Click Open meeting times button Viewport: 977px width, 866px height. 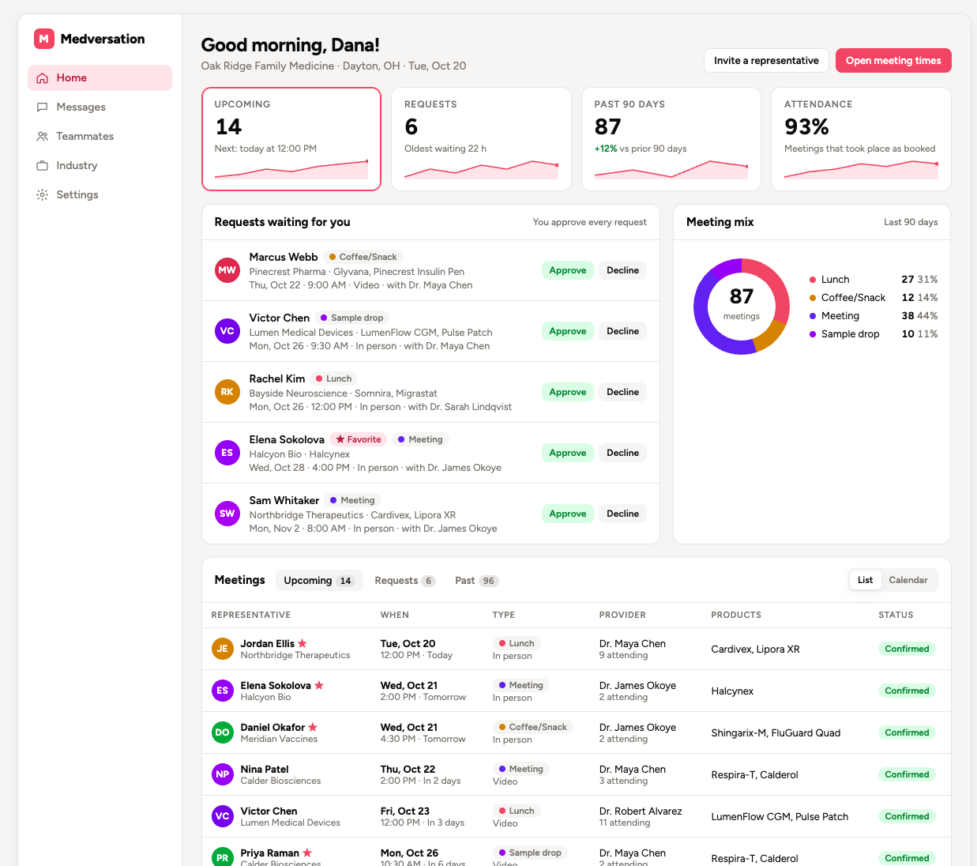click(x=893, y=61)
